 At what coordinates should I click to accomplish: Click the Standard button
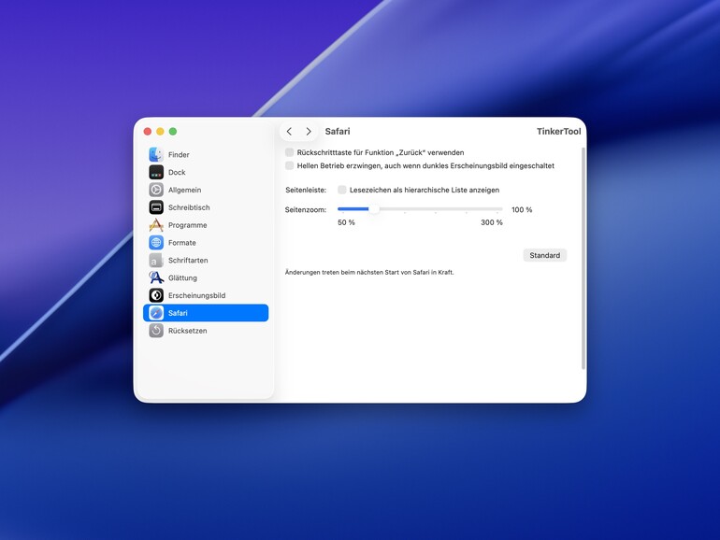(544, 255)
